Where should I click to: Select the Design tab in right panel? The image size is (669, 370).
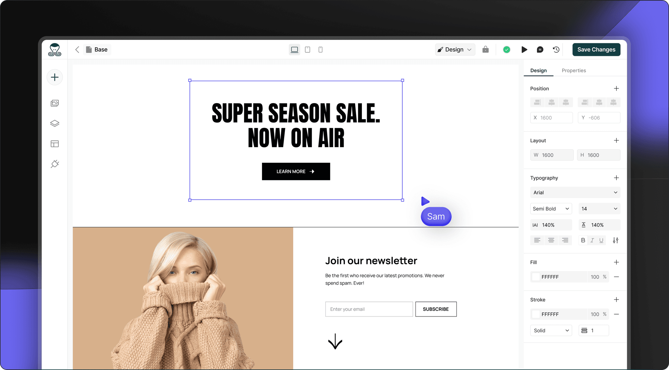[x=538, y=70]
